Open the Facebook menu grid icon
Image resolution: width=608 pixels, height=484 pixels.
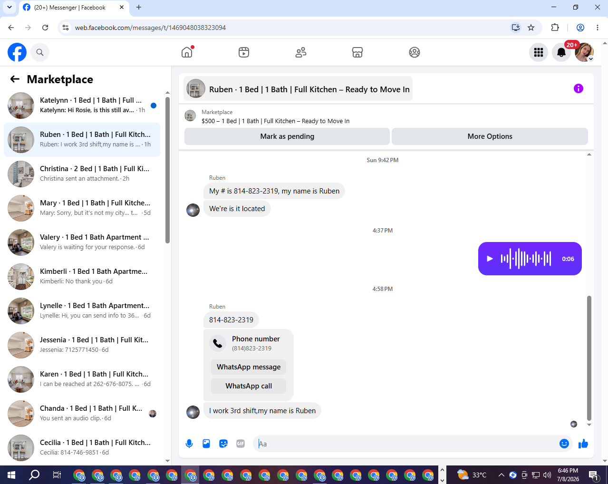(539, 52)
